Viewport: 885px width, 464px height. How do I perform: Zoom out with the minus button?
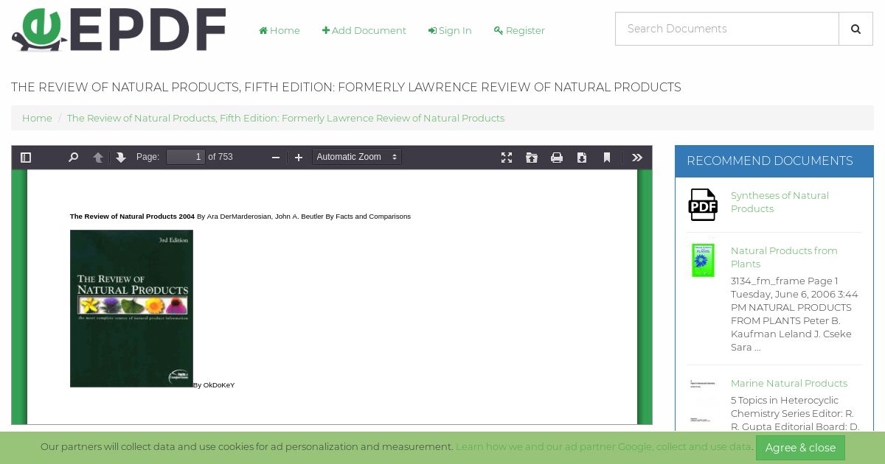point(276,158)
